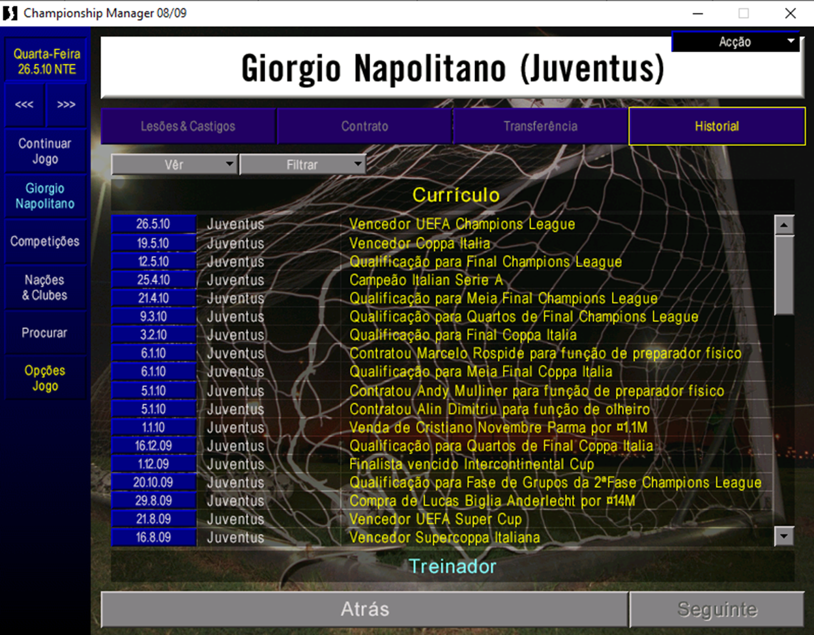Switch to the Lesões & Castigos tab
814x635 pixels.
click(188, 126)
